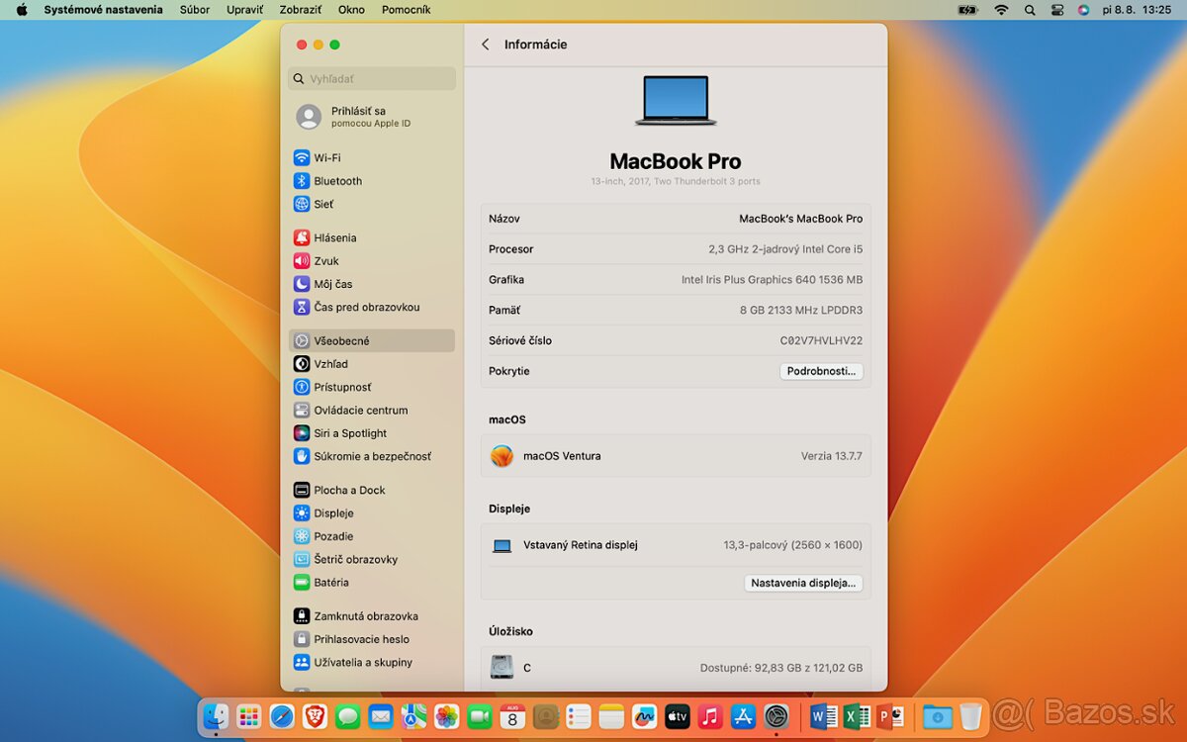This screenshot has height=742, width=1187.
Task: Open Nastavenia displeja
Action: [x=804, y=583]
